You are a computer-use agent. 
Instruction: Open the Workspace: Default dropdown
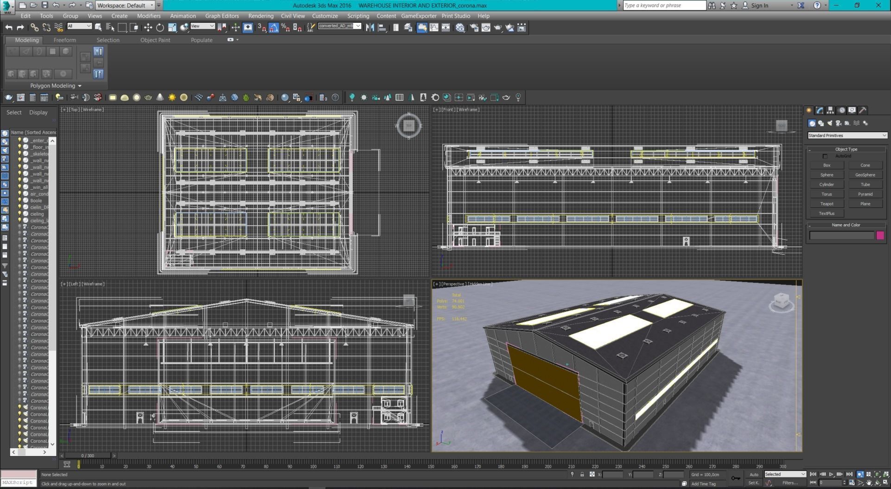pos(125,5)
